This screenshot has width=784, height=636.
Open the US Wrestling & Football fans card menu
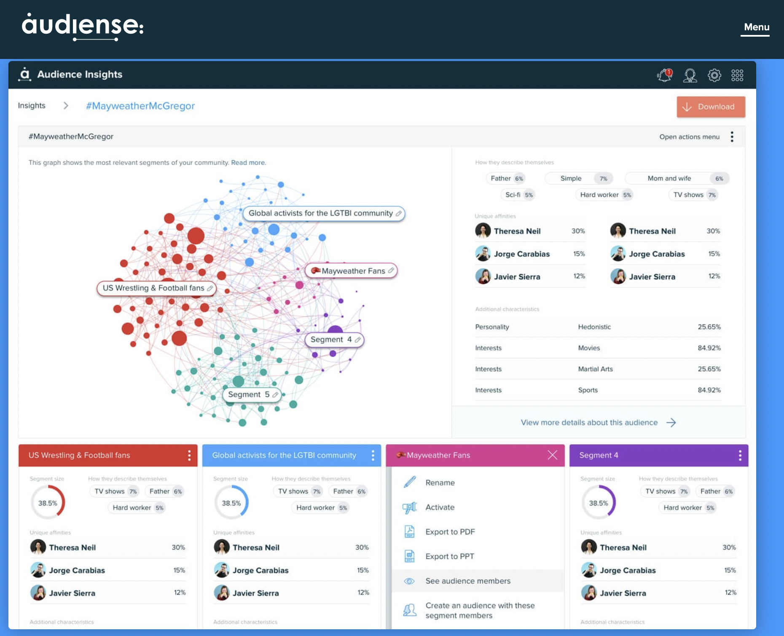tap(189, 455)
